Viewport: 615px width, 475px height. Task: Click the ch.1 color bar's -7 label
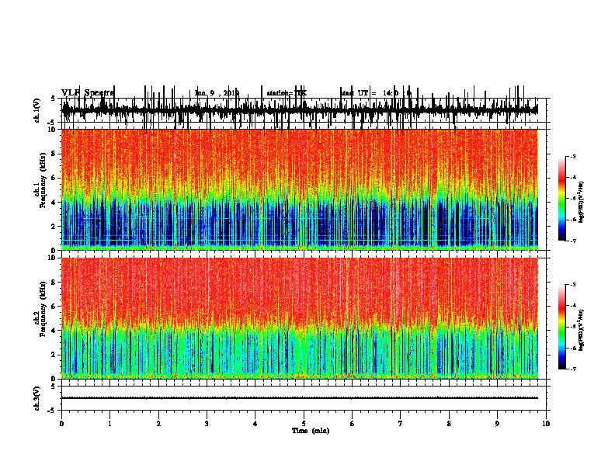coord(573,241)
